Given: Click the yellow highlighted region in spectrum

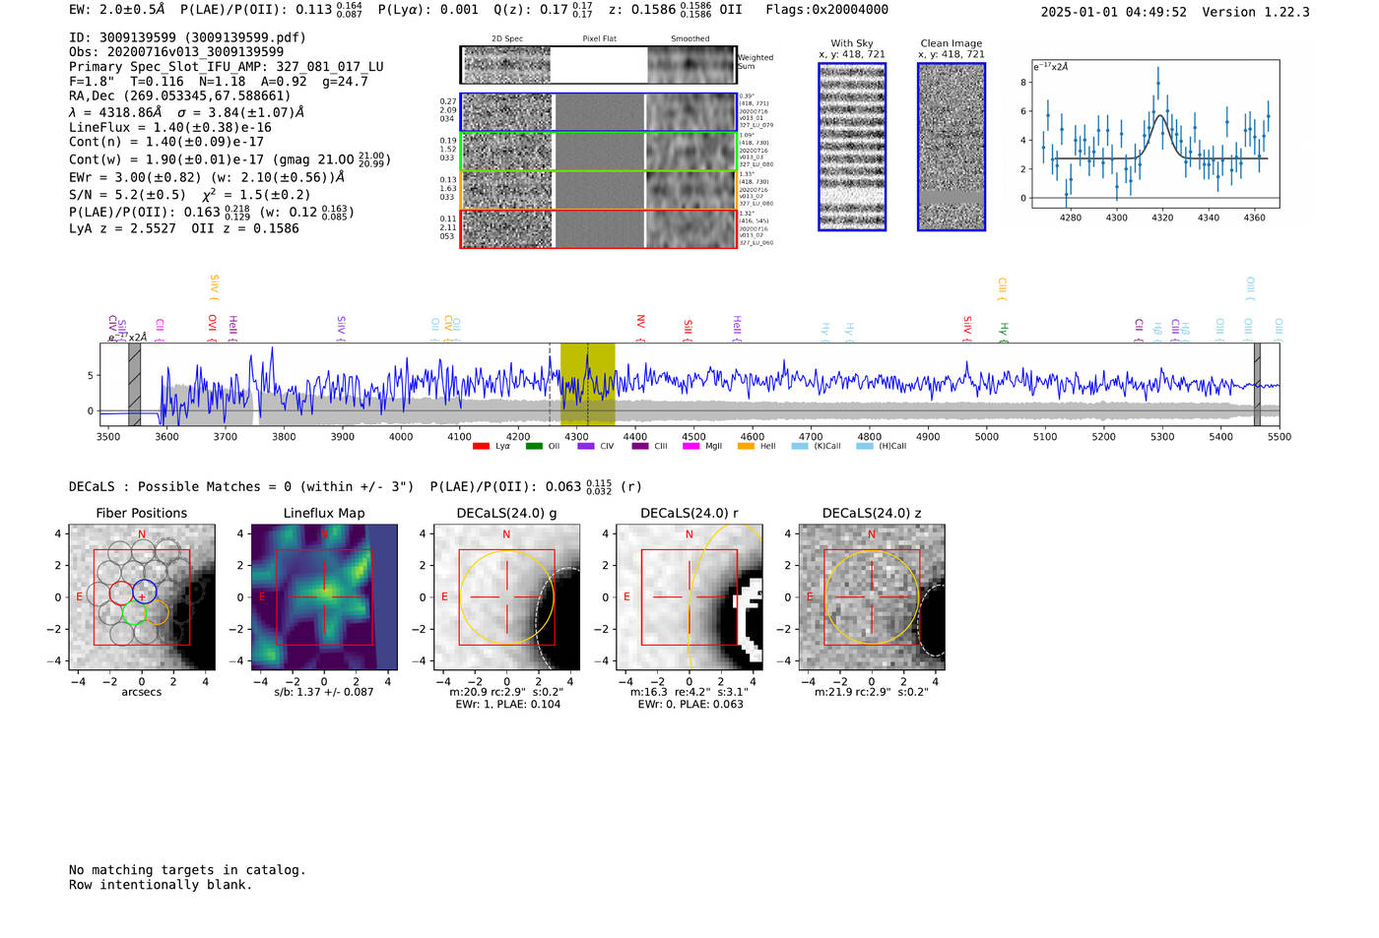Looking at the screenshot, I should [x=588, y=385].
